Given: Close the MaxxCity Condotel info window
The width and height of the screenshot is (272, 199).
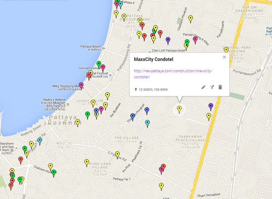Looking at the screenshot, I should point(224,57).
